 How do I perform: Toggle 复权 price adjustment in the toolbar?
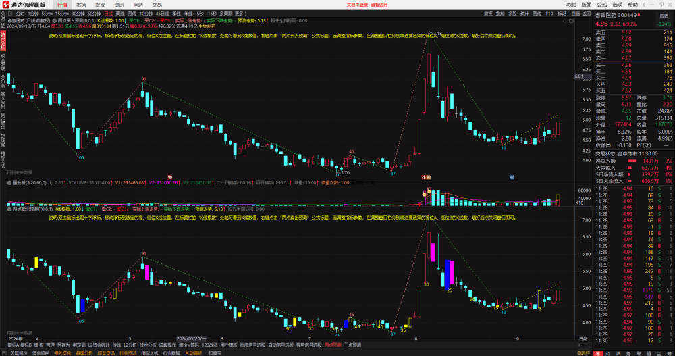[x=488, y=14]
